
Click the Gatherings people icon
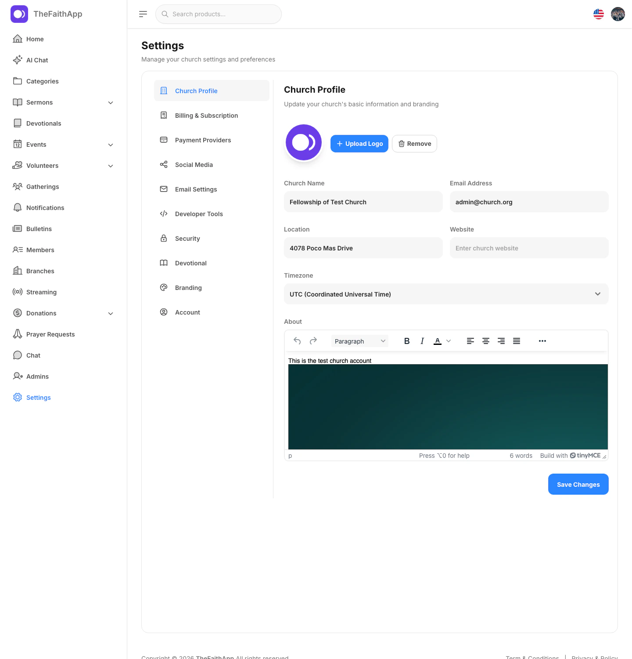[x=18, y=186]
